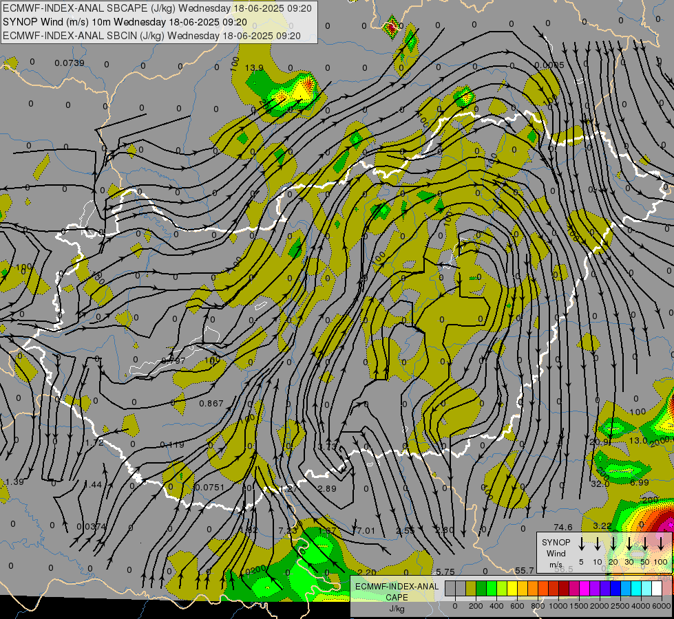Click the 5 m/s wind arrow in the SYNOP legend

pos(581,543)
